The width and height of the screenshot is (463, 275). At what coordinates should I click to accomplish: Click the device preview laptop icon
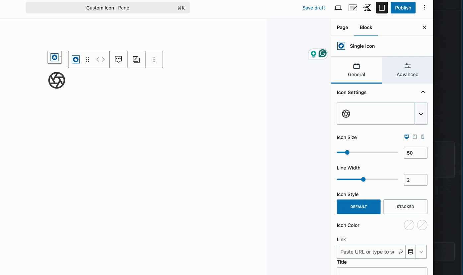tap(338, 7)
